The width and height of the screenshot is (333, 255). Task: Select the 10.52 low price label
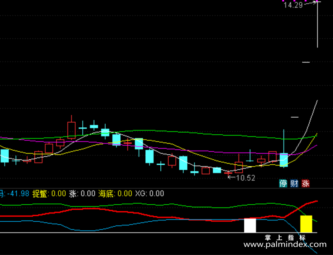tap(246, 178)
